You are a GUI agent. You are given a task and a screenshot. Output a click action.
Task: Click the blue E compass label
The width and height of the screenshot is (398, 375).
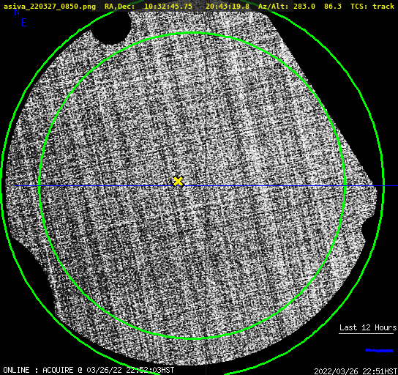pyautogui.click(x=23, y=23)
